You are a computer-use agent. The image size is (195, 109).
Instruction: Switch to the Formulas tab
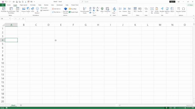pyautogui.click(x=33, y=5)
